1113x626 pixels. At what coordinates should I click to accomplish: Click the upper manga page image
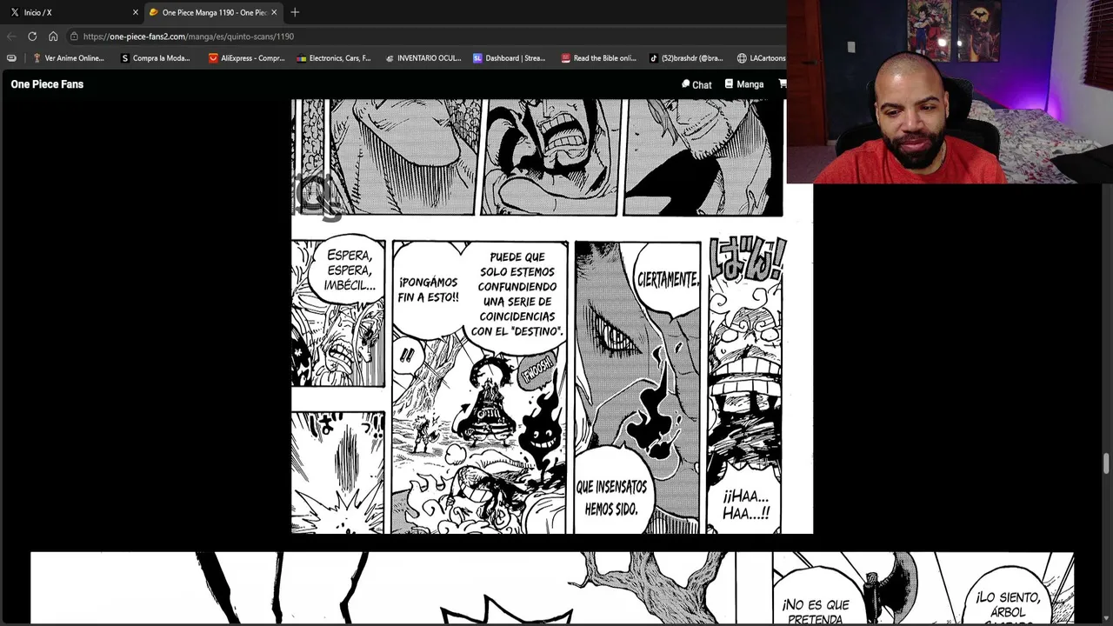coord(552,316)
